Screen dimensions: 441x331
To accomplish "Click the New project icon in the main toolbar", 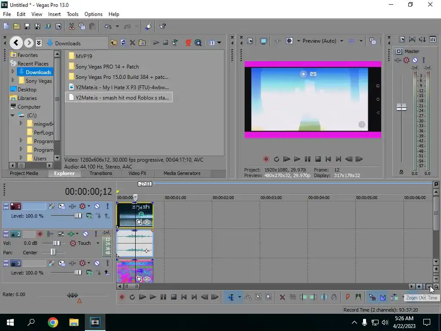I will (x=6, y=26).
